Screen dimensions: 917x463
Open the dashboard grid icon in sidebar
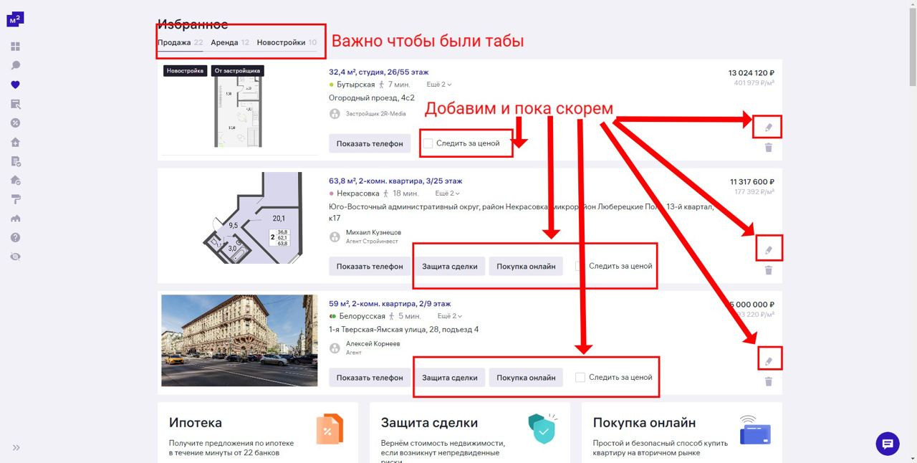pos(16,47)
